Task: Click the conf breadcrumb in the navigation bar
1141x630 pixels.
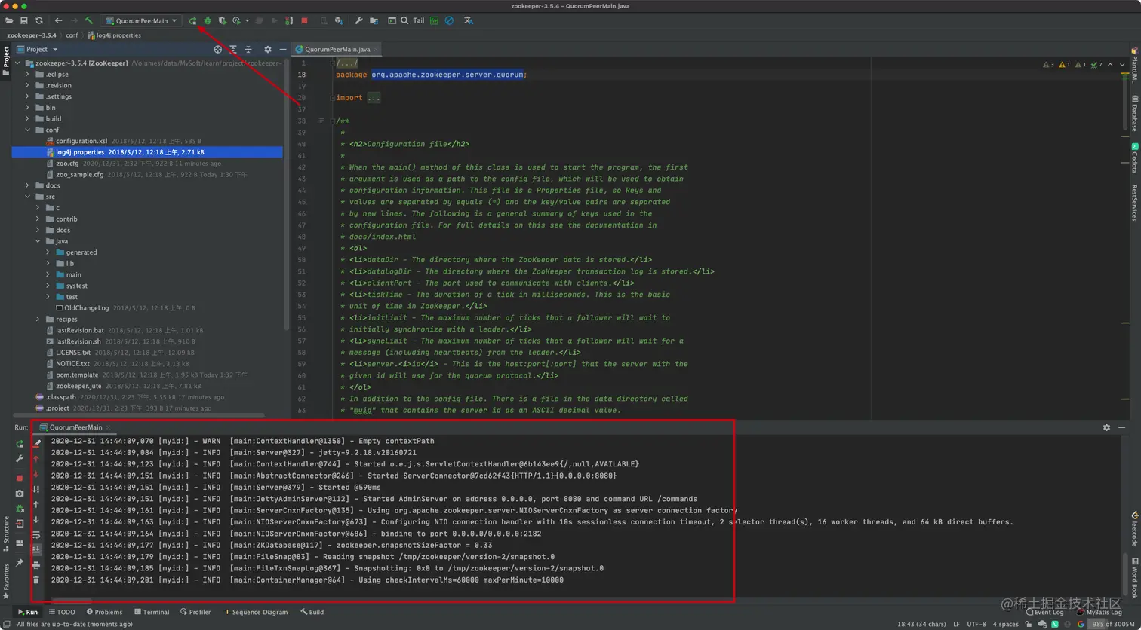Action: click(72, 35)
